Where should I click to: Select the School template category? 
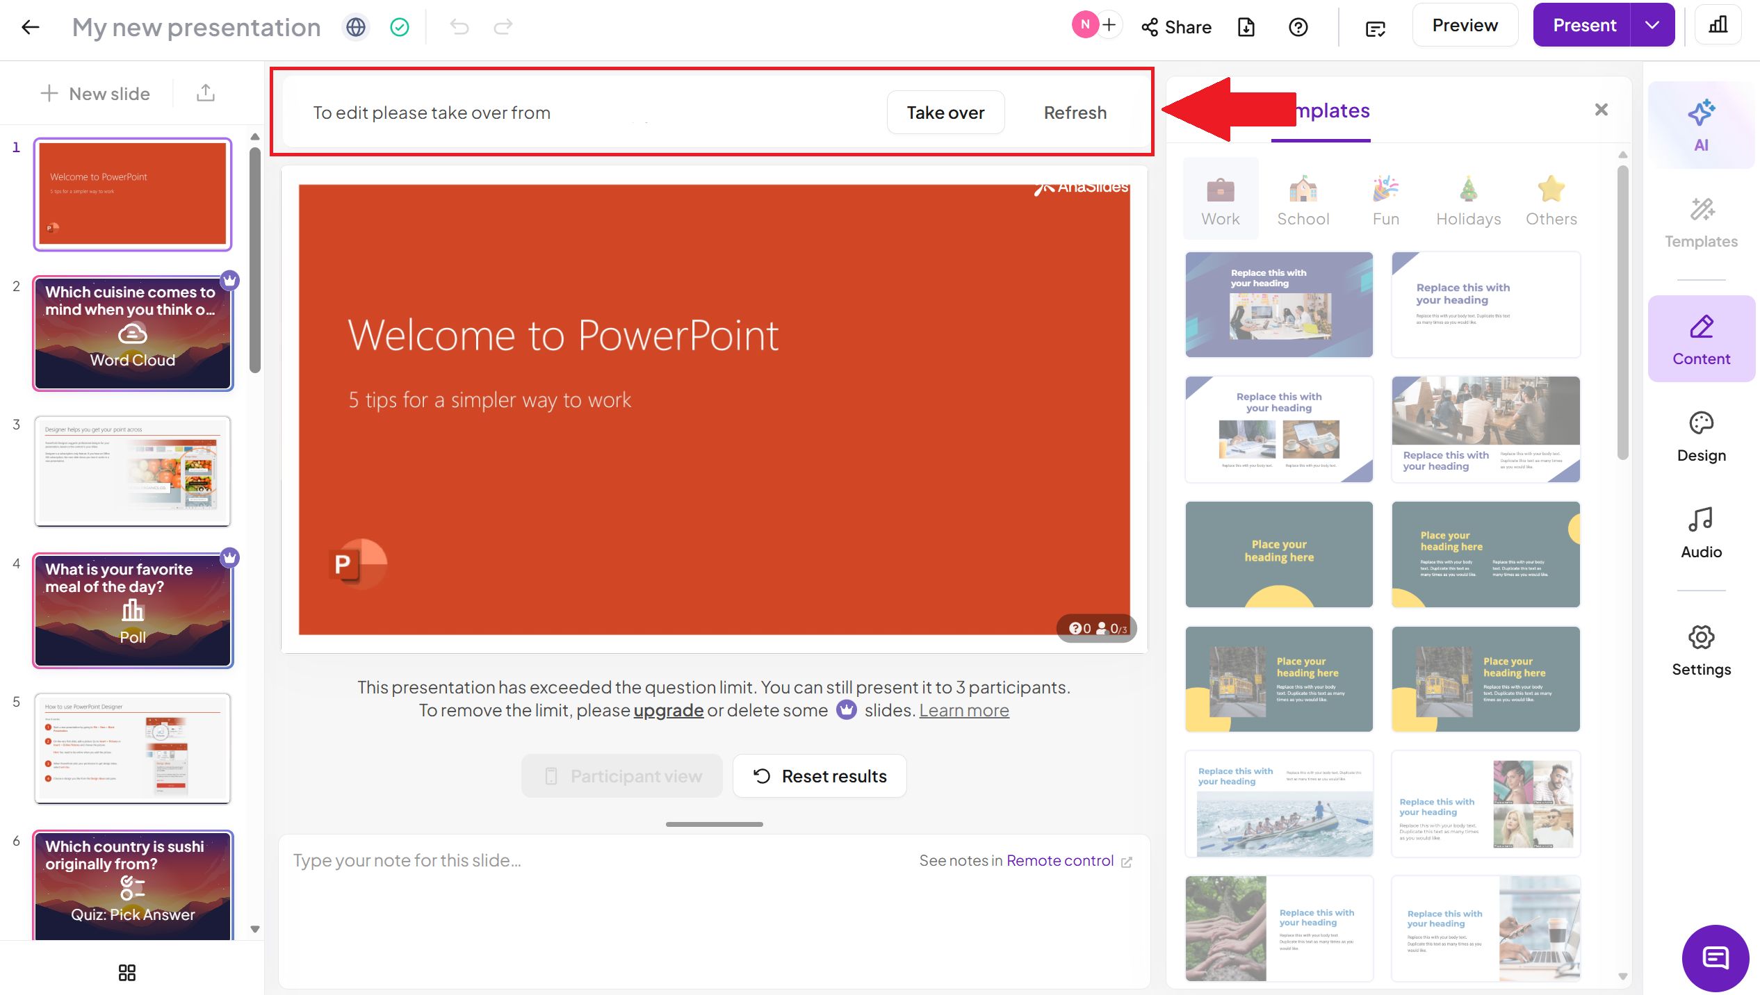[1303, 201]
